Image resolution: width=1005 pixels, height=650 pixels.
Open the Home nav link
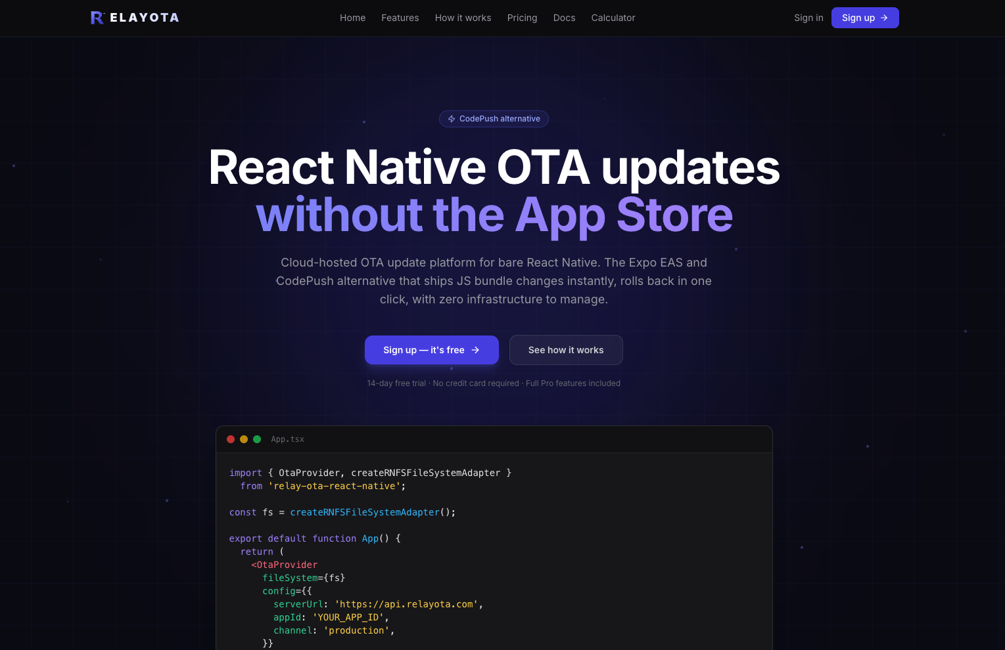click(352, 18)
